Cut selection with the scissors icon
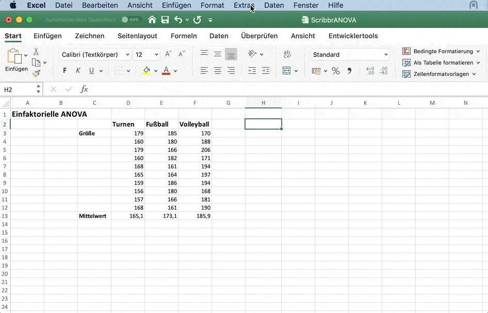488x313 pixels. [x=36, y=52]
